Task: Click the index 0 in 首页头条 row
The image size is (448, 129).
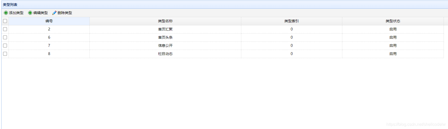Action: pos(292,37)
